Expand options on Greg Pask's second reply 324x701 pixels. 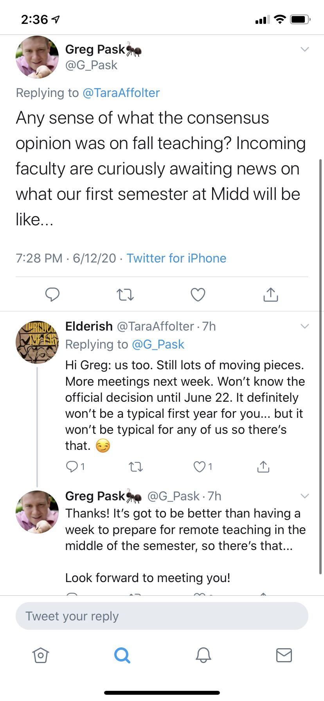(x=305, y=496)
